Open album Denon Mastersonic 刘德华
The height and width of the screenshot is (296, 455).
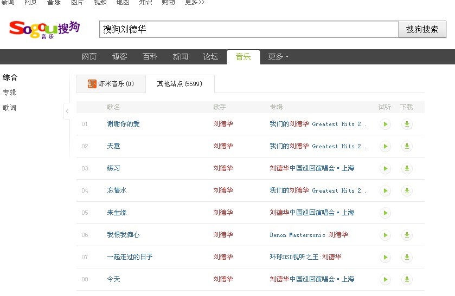pyautogui.click(x=309, y=235)
